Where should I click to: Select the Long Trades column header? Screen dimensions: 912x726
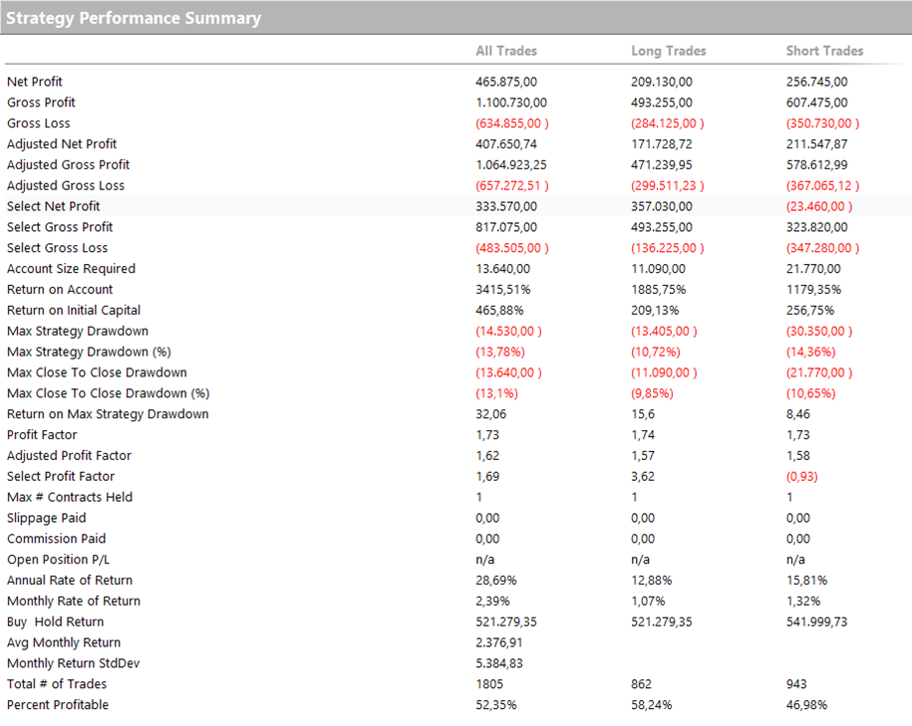(668, 51)
